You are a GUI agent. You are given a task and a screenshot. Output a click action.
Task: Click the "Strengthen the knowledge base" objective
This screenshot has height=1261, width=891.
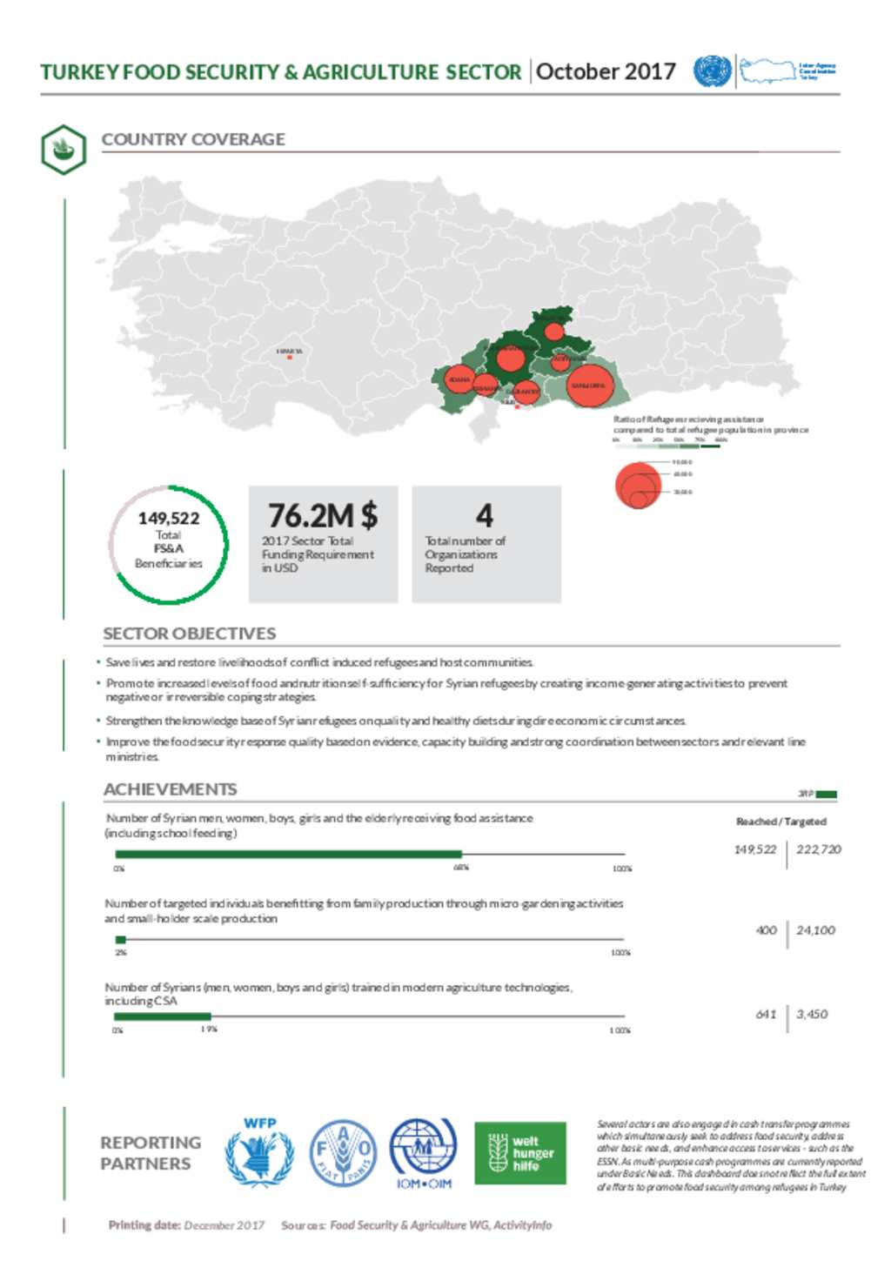coord(396,721)
